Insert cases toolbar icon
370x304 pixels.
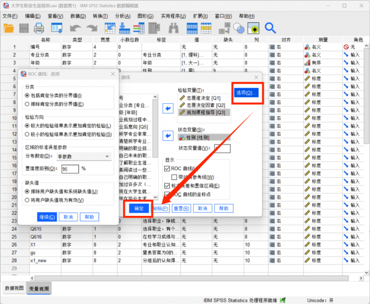pos(192,28)
